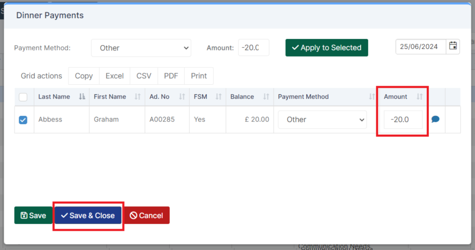Tick the select-all header checkbox
475x250 pixels.
pyautogui.click(x=23, y=97)
